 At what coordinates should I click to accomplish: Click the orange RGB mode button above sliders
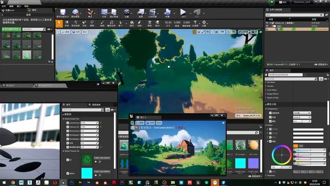[295, 146]
